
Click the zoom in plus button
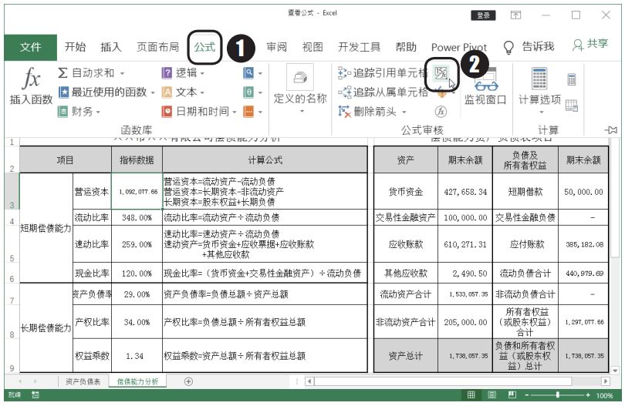pyautogui.click(x=588, y=395)
